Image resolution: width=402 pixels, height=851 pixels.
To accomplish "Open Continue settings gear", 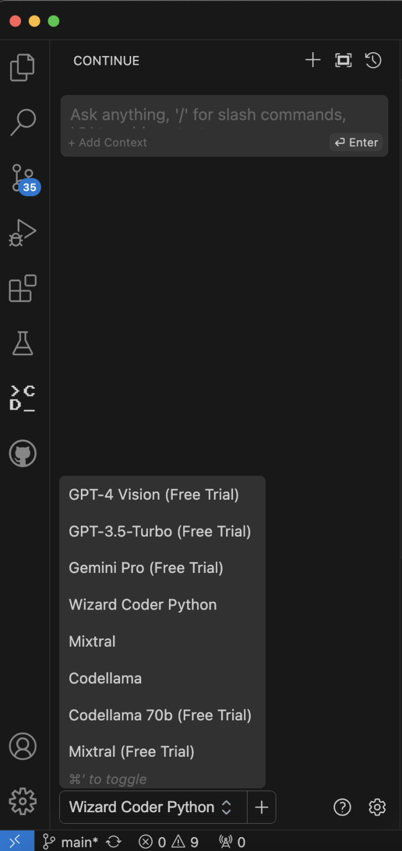I will 377,807.
